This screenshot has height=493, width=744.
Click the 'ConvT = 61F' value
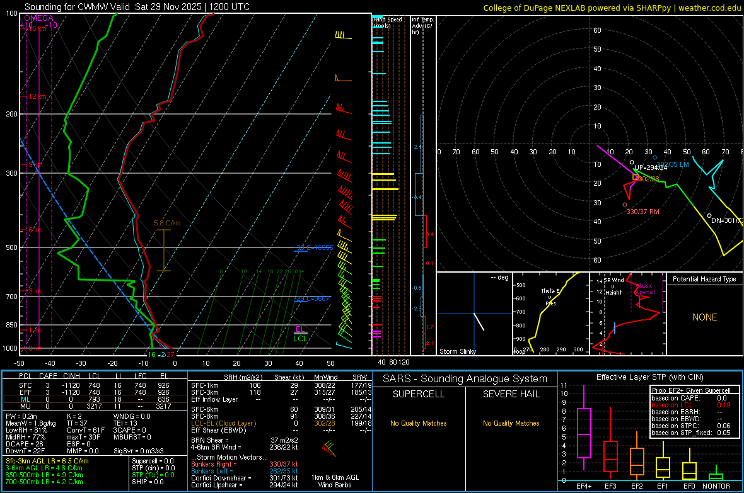86,430
